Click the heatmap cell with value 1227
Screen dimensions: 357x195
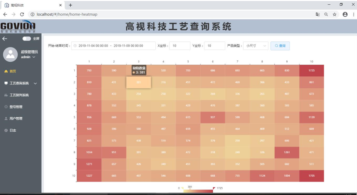pos(89,176)
